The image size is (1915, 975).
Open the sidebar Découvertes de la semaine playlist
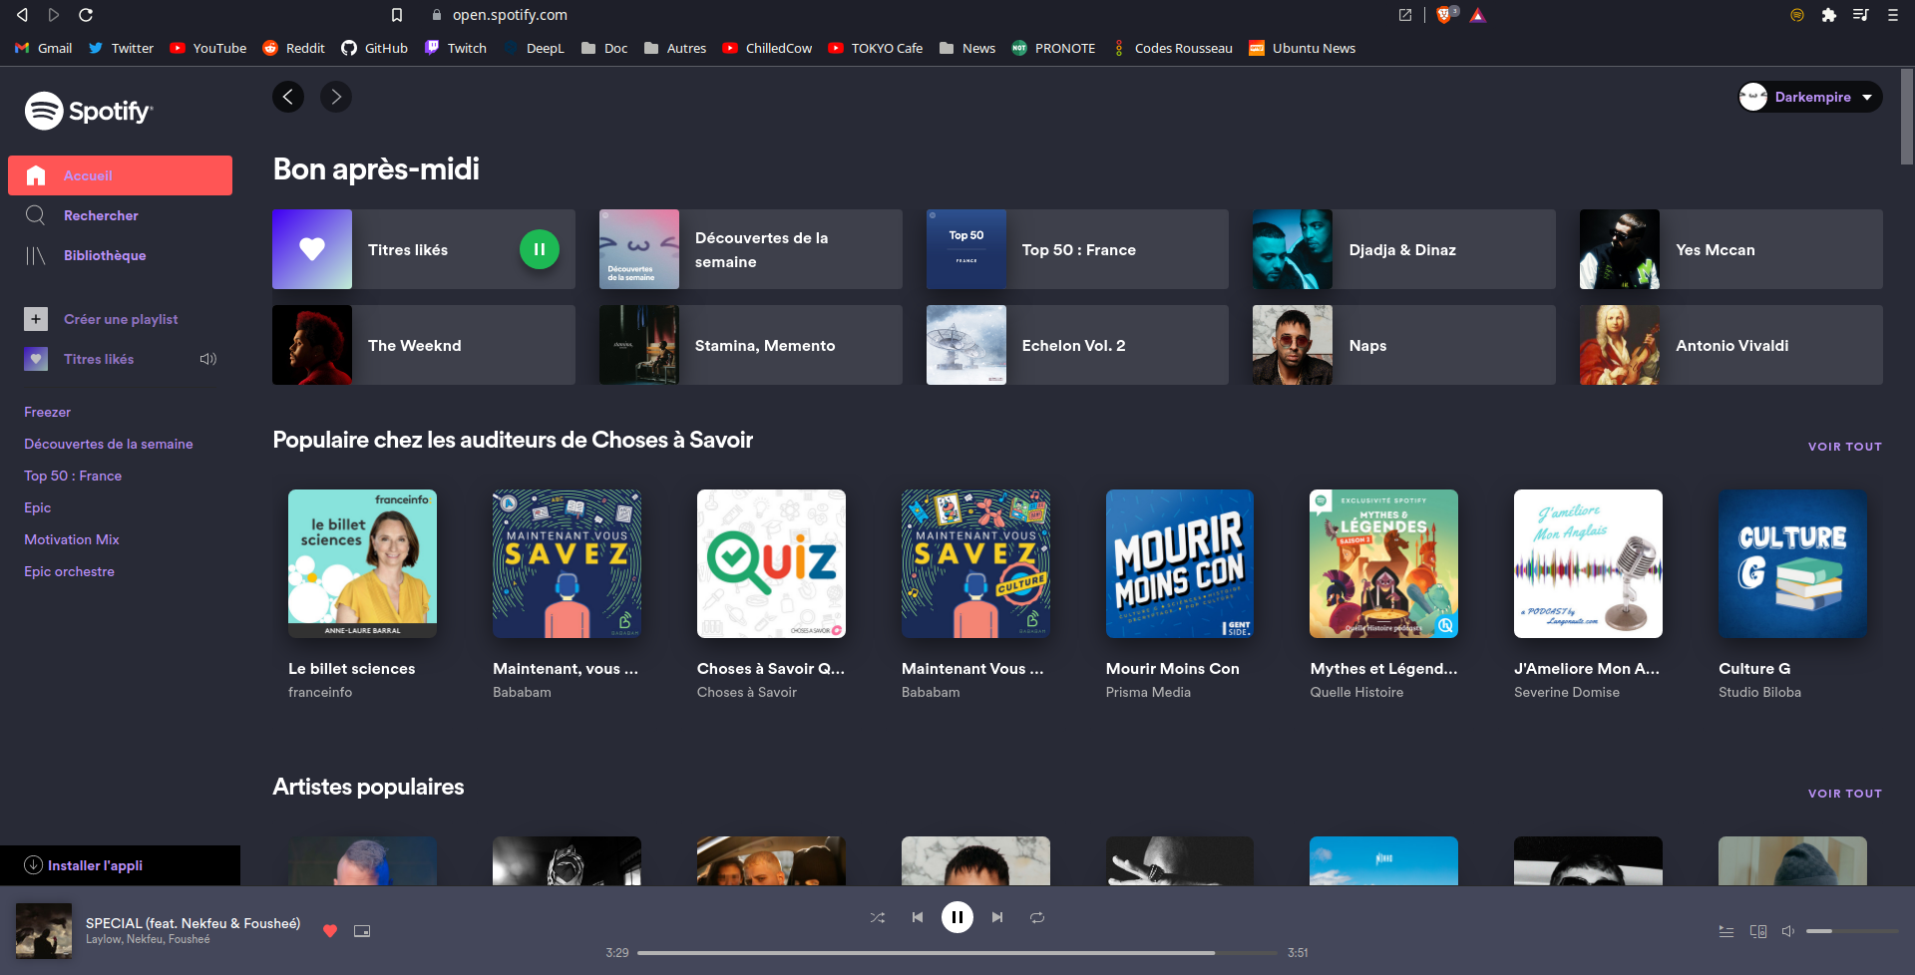click(109, 444)
